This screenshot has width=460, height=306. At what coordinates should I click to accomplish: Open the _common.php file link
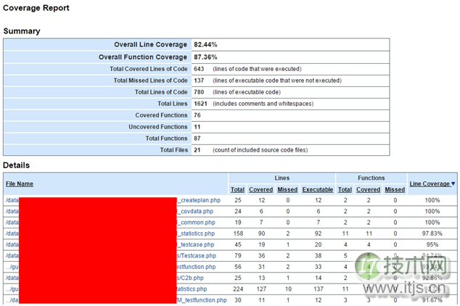(196, 222)
